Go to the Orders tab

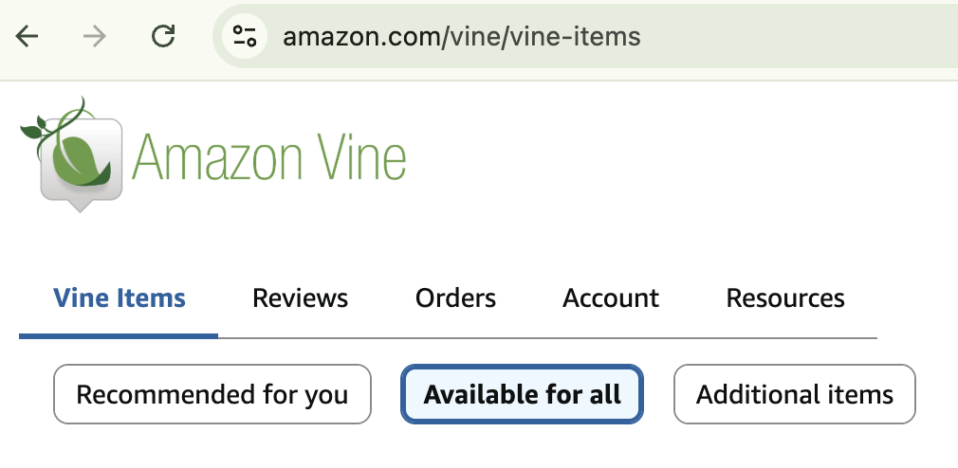455,298
